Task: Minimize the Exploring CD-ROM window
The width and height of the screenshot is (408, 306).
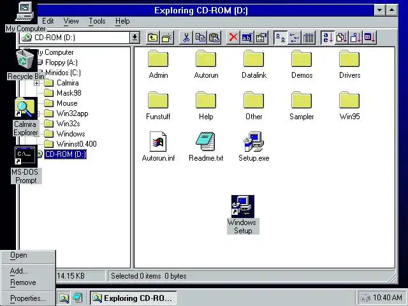Action: coord(380,10)
